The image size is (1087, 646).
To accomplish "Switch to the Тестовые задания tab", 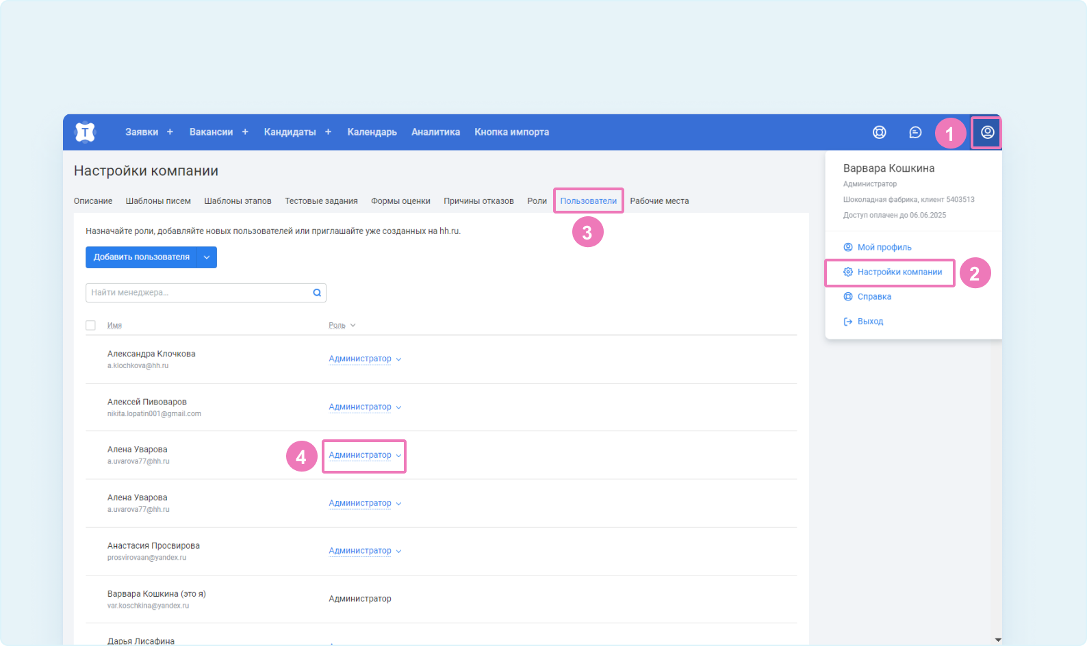I will 321,201.
